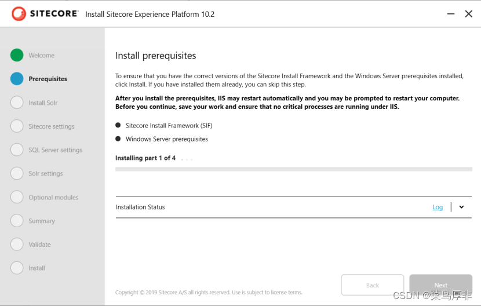Click the 'Installation Status' label
The image size is (481, 306).
tap(140, 207)
